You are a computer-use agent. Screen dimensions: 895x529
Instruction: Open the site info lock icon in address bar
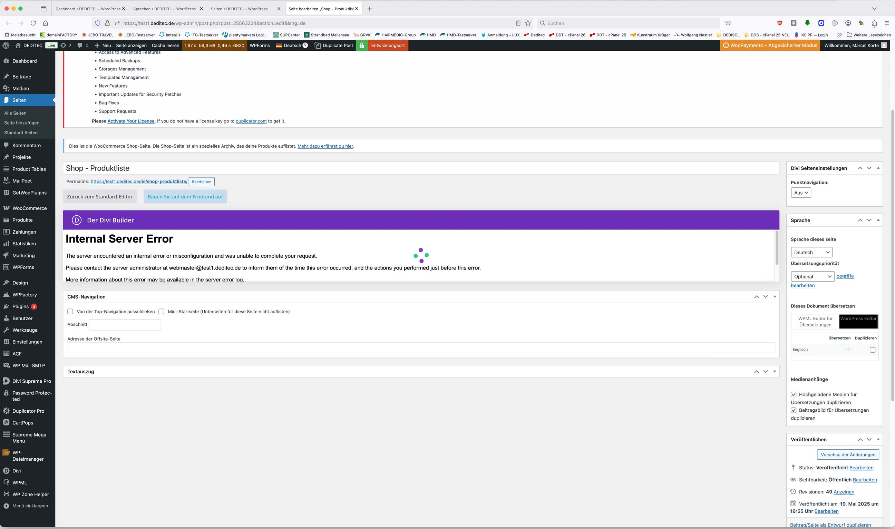[107, 23]
